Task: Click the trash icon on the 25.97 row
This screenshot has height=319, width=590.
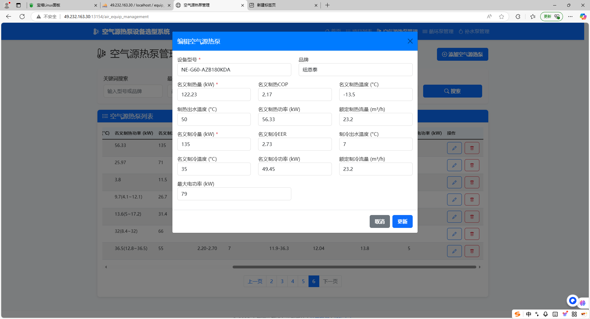Action: coord(472,165)
